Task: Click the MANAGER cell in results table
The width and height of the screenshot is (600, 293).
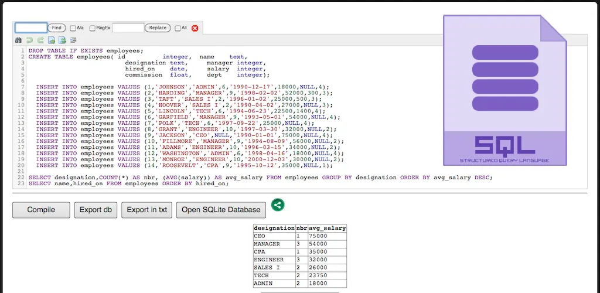Action: [274, 244]
